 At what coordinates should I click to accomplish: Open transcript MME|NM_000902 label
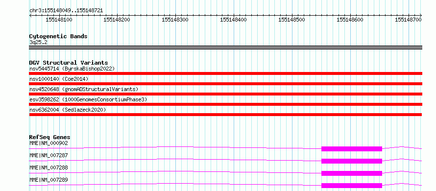click(48, 143)
